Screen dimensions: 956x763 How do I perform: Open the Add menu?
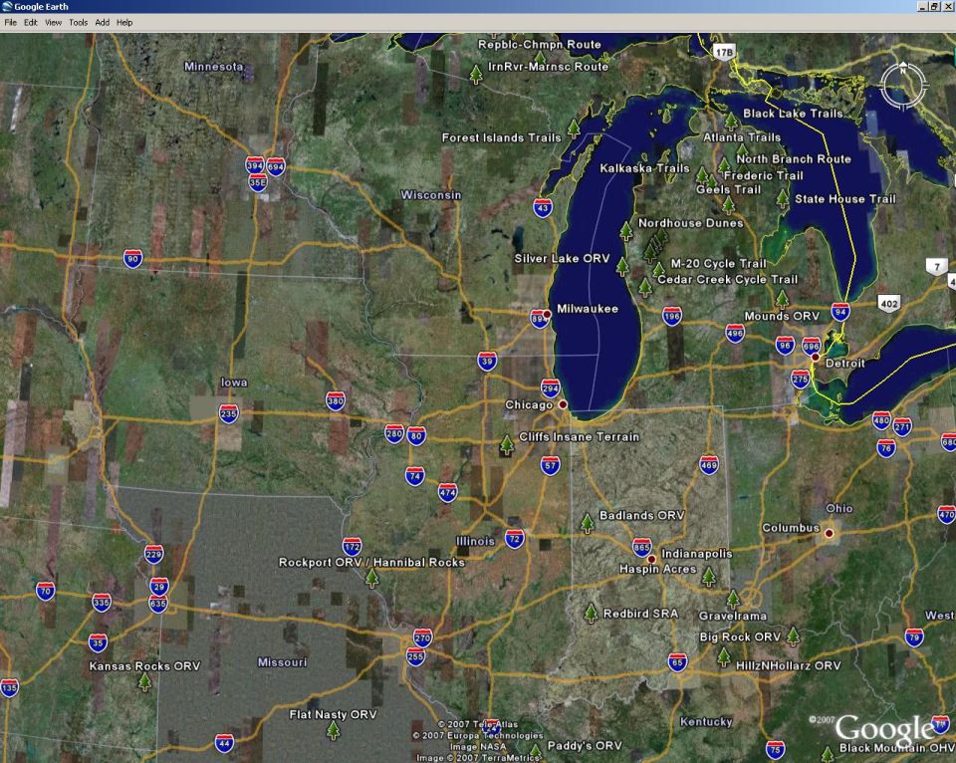(103, 23)
